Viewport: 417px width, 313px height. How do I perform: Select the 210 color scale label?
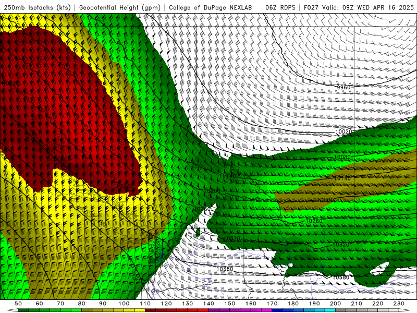(357, 304)
